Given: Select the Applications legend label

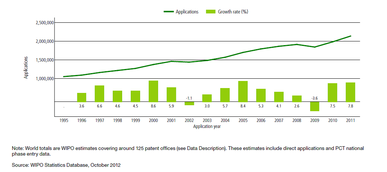Looking at the screenshot, I should pyautogui.click(x=188, y=12).
